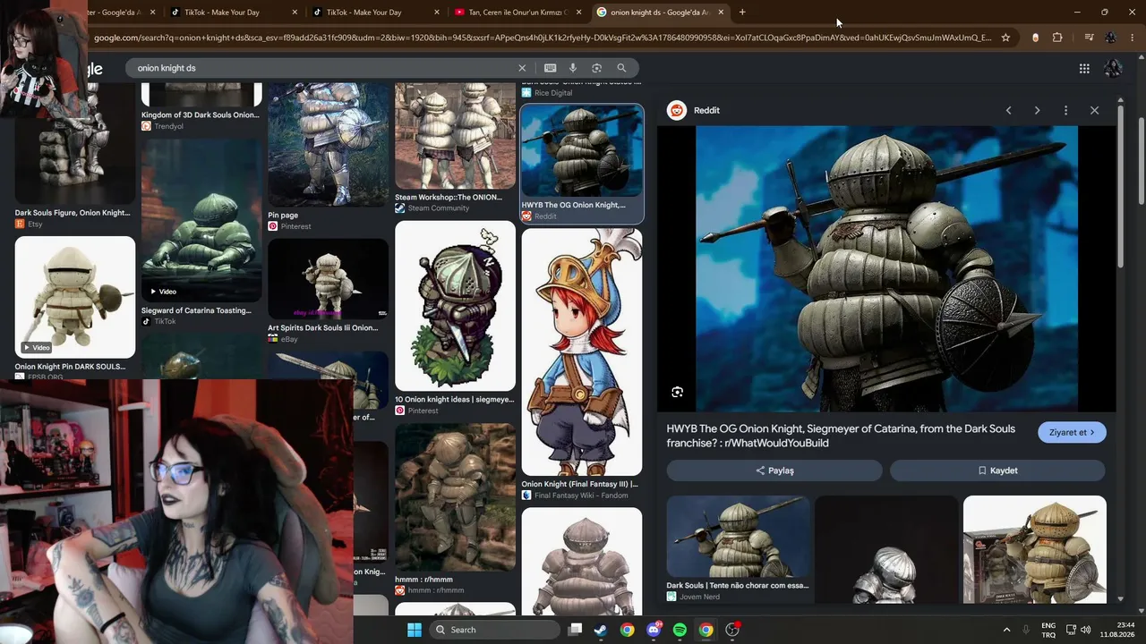Click the address bar URL
This screenshot has height=644, width=1146.
click(543, 38)
